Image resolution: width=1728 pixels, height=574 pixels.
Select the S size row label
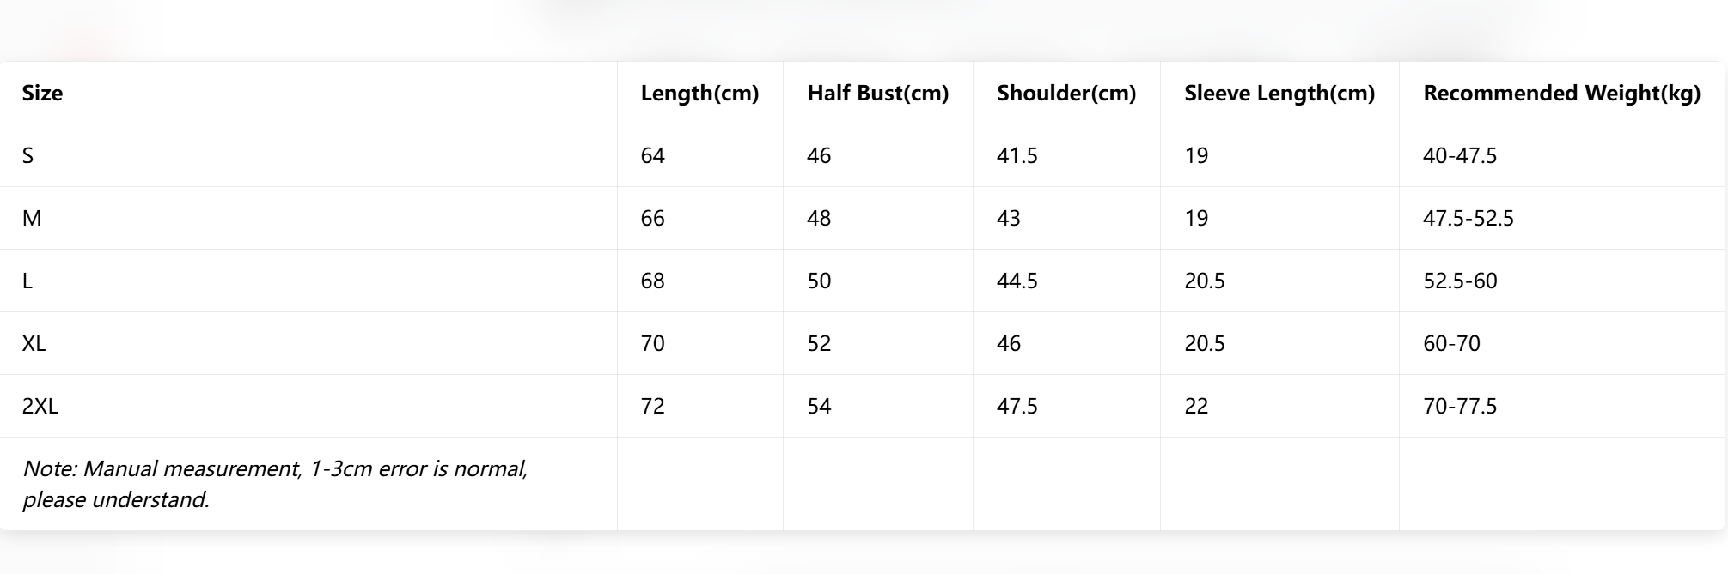coord(27,155)
